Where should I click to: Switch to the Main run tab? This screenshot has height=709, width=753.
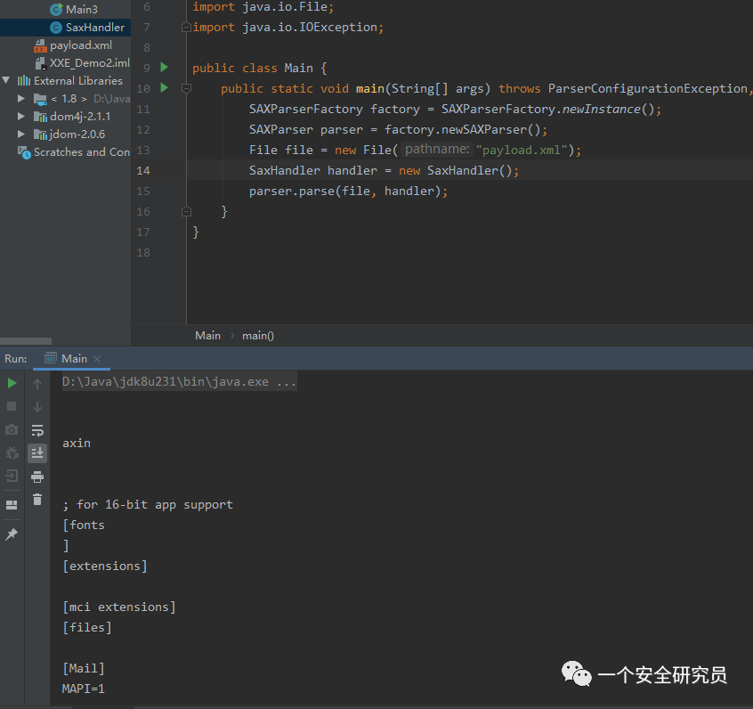coord(74,359)
